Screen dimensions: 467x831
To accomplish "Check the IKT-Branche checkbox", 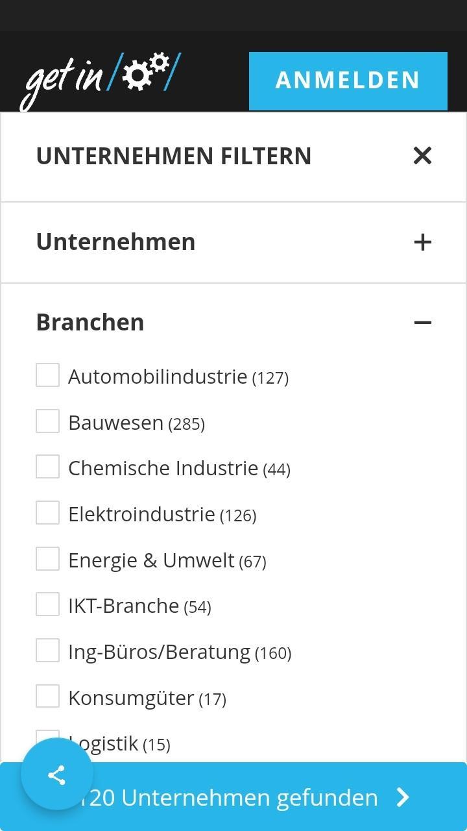I will point(47,604).
